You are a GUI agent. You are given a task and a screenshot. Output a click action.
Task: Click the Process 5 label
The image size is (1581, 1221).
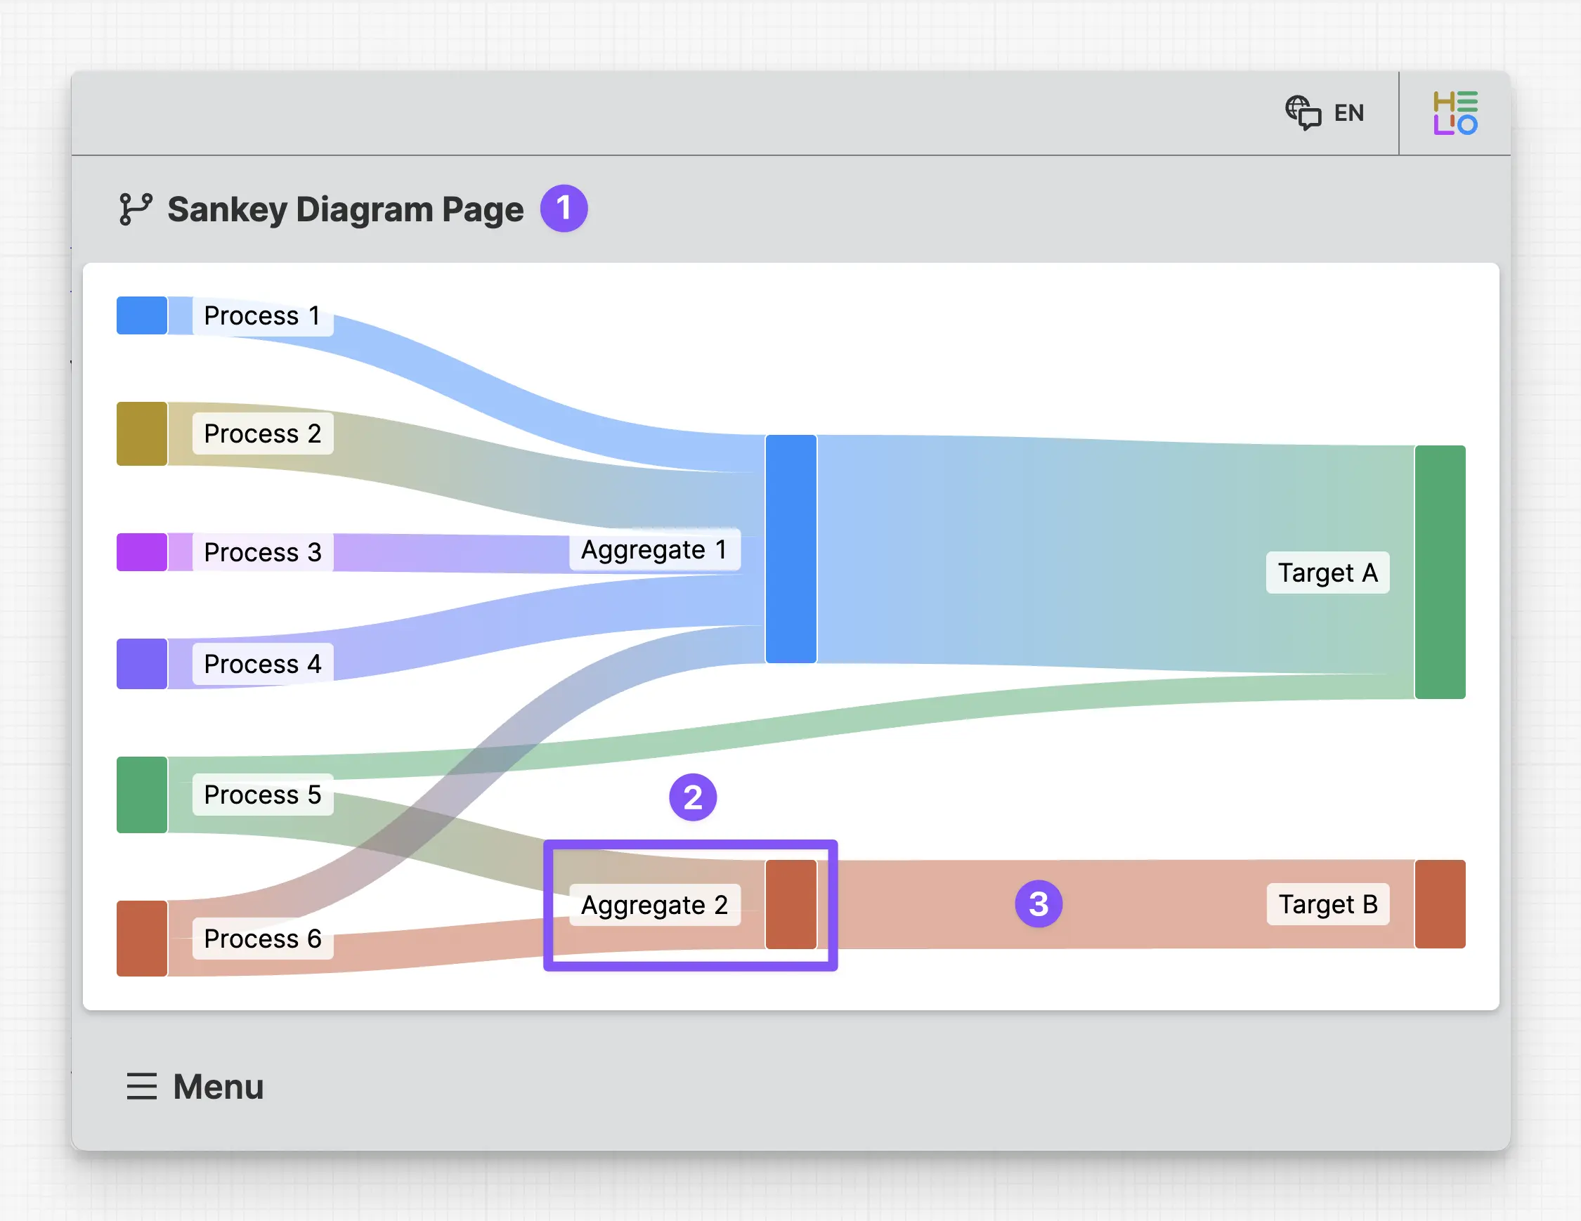point(262,795)
